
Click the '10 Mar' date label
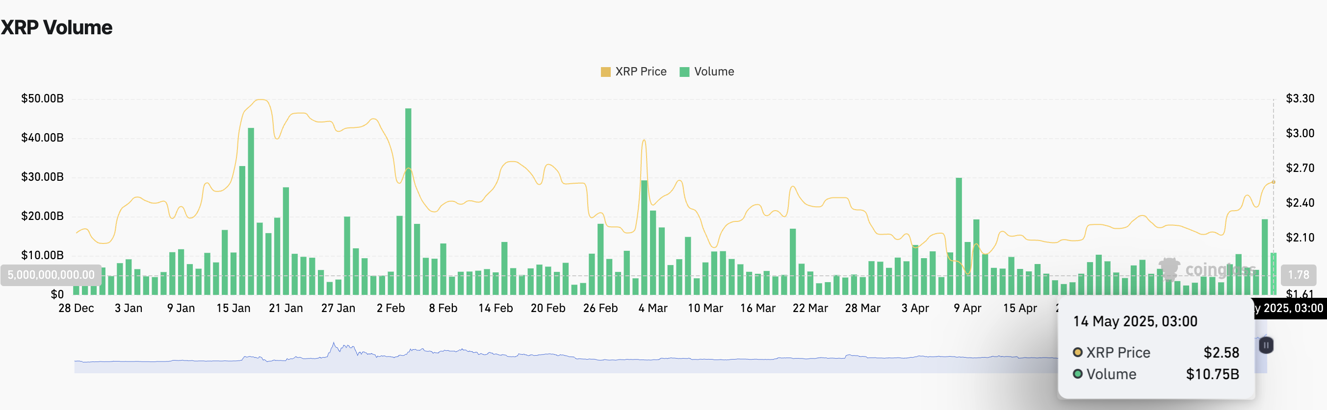pyautogui.click(x=705, y=308)
